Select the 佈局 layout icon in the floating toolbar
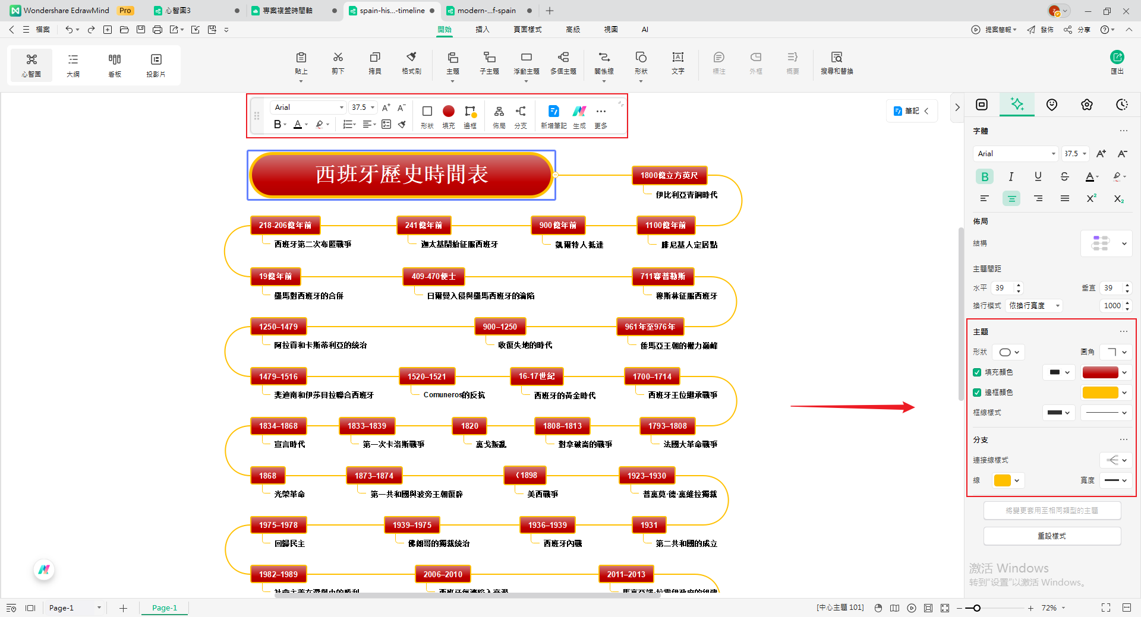This screenshot has width=1141, height=617. click(499, 115)
